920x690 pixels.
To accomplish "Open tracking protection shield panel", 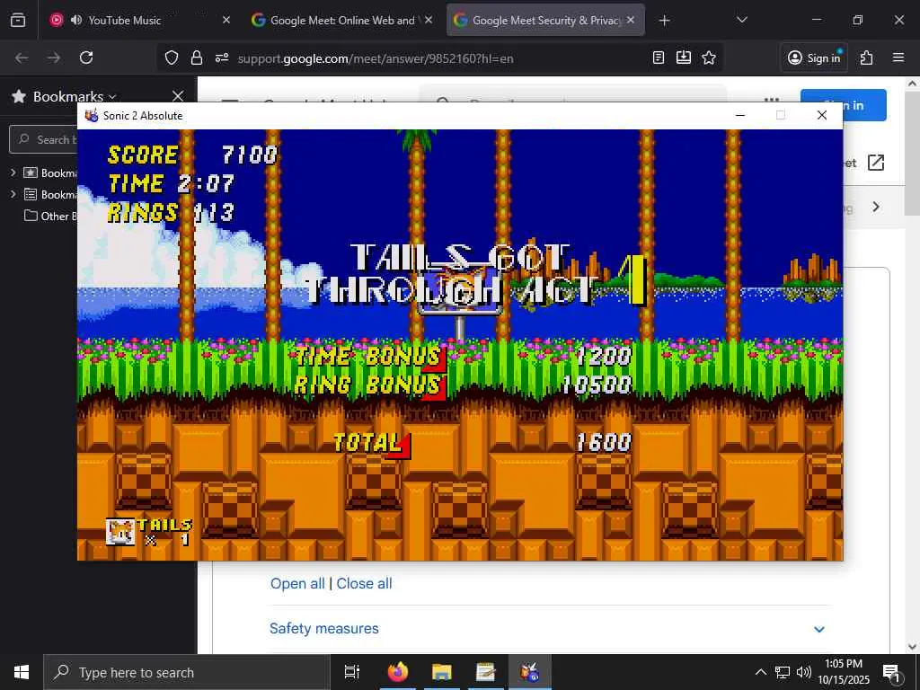I will (172, 57).
